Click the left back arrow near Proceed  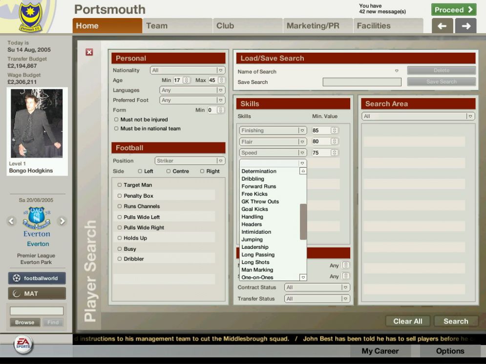tap(442, 25)
